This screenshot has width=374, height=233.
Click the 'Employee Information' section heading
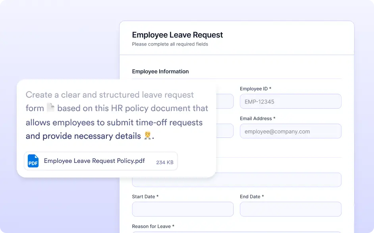[160, 71]
